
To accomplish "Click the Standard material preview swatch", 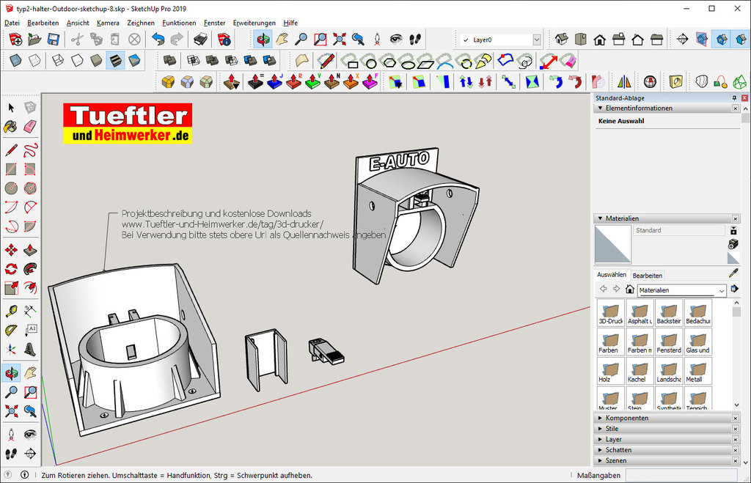I will (x=612, y=244).
